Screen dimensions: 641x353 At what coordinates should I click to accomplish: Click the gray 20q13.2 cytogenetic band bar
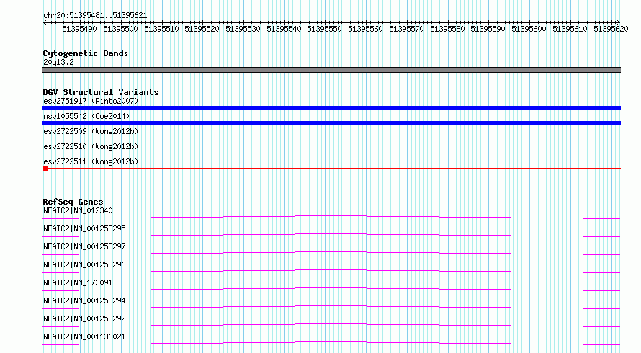[331, 70]
